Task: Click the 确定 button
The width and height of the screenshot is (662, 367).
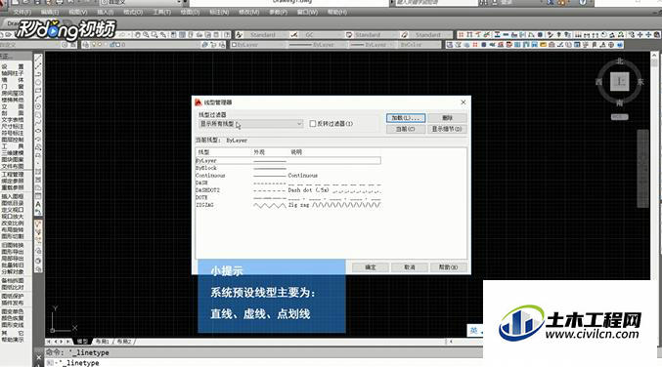Action: pyautogui.click(x=371, y=267)
